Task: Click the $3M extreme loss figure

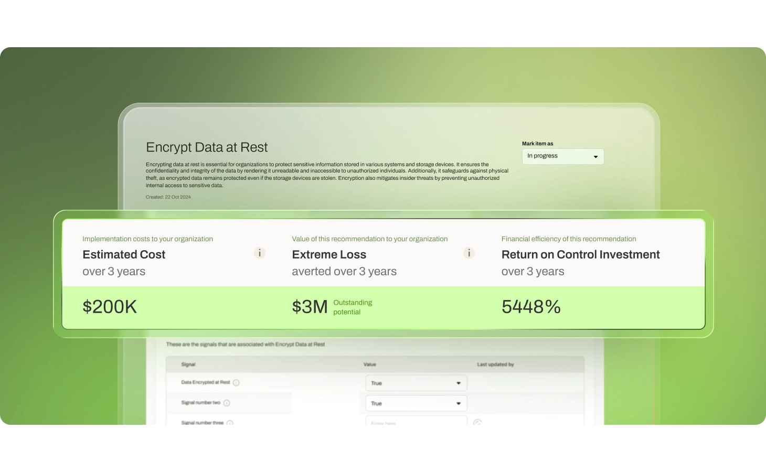Action: (310, 307)
